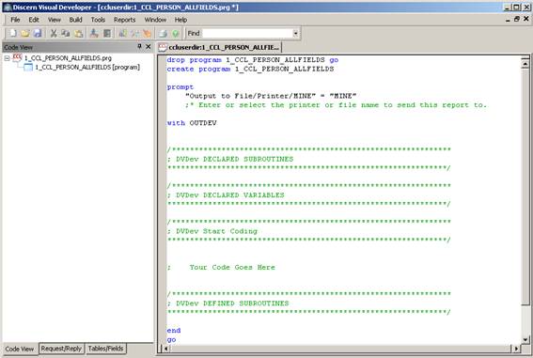Screen dimensions: 533x358
Task: Click the 'drop program' code line
Action: click(x=253, y=60)
